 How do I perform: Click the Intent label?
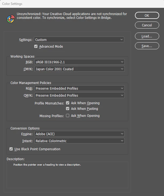[27, 141]
